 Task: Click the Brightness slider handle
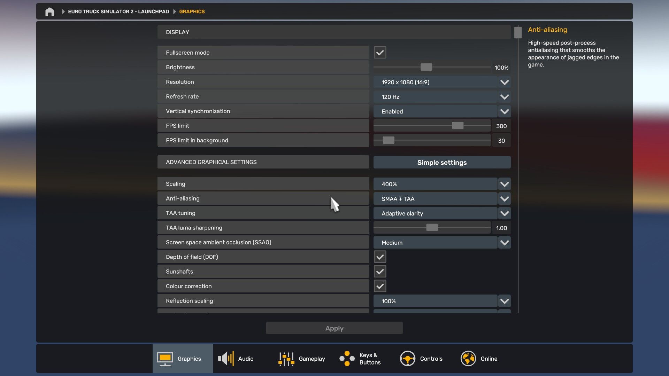click(x=426, y=67)
